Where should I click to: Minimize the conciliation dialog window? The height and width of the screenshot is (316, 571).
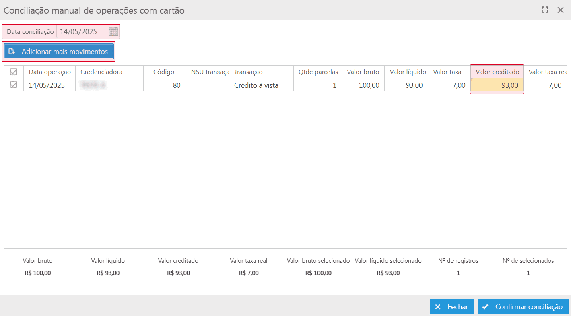(x=530, y=10)
